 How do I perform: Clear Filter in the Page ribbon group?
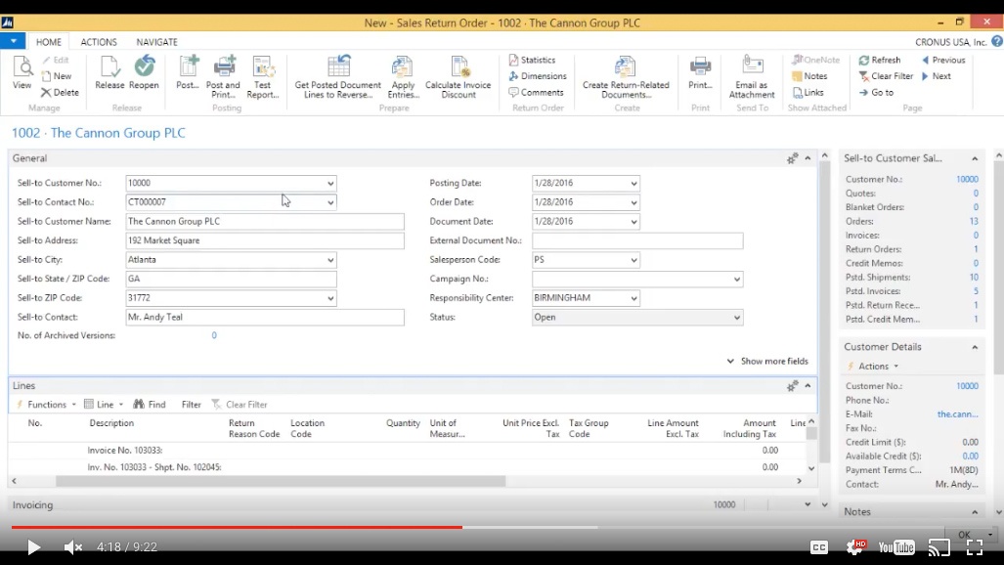tap(886, 76)
